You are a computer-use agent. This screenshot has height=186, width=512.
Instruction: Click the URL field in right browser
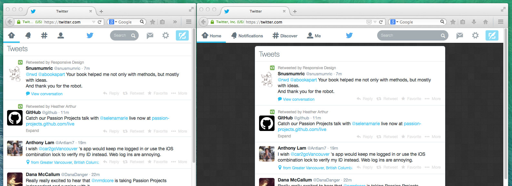coord(305,22)
